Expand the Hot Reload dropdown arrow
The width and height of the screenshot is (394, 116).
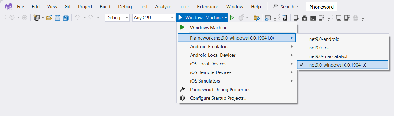[x=247, y=18]
